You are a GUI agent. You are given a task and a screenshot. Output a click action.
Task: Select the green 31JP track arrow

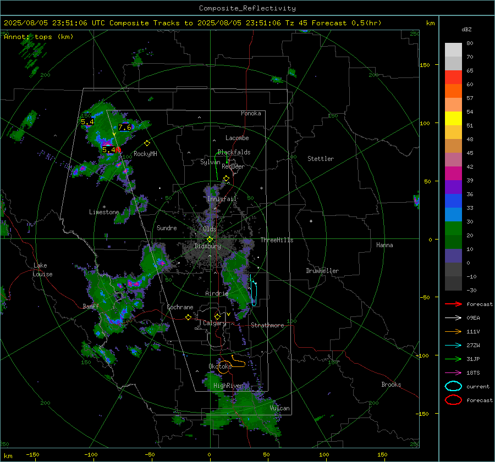[453, 359]
